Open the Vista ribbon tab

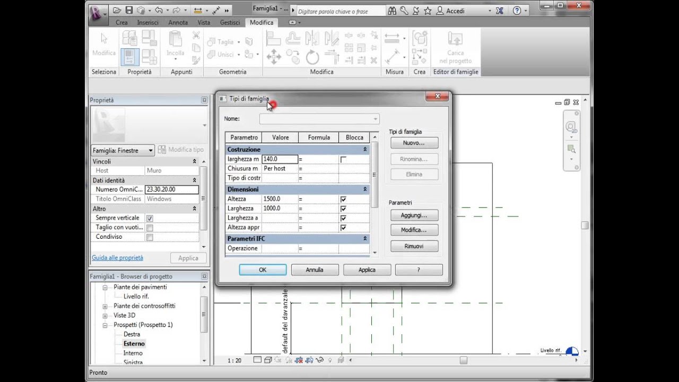click(x=204, y=23)
